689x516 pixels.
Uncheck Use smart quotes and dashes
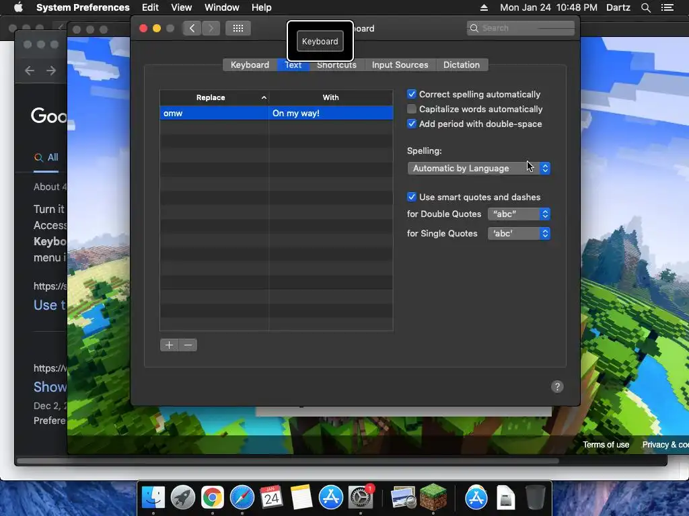tap(412, 197)
